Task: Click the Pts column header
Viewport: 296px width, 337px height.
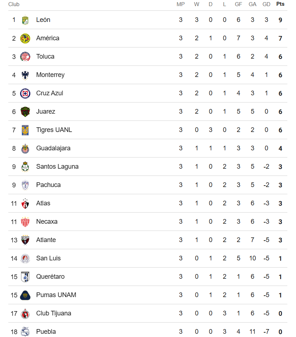Action: point(280,4)
